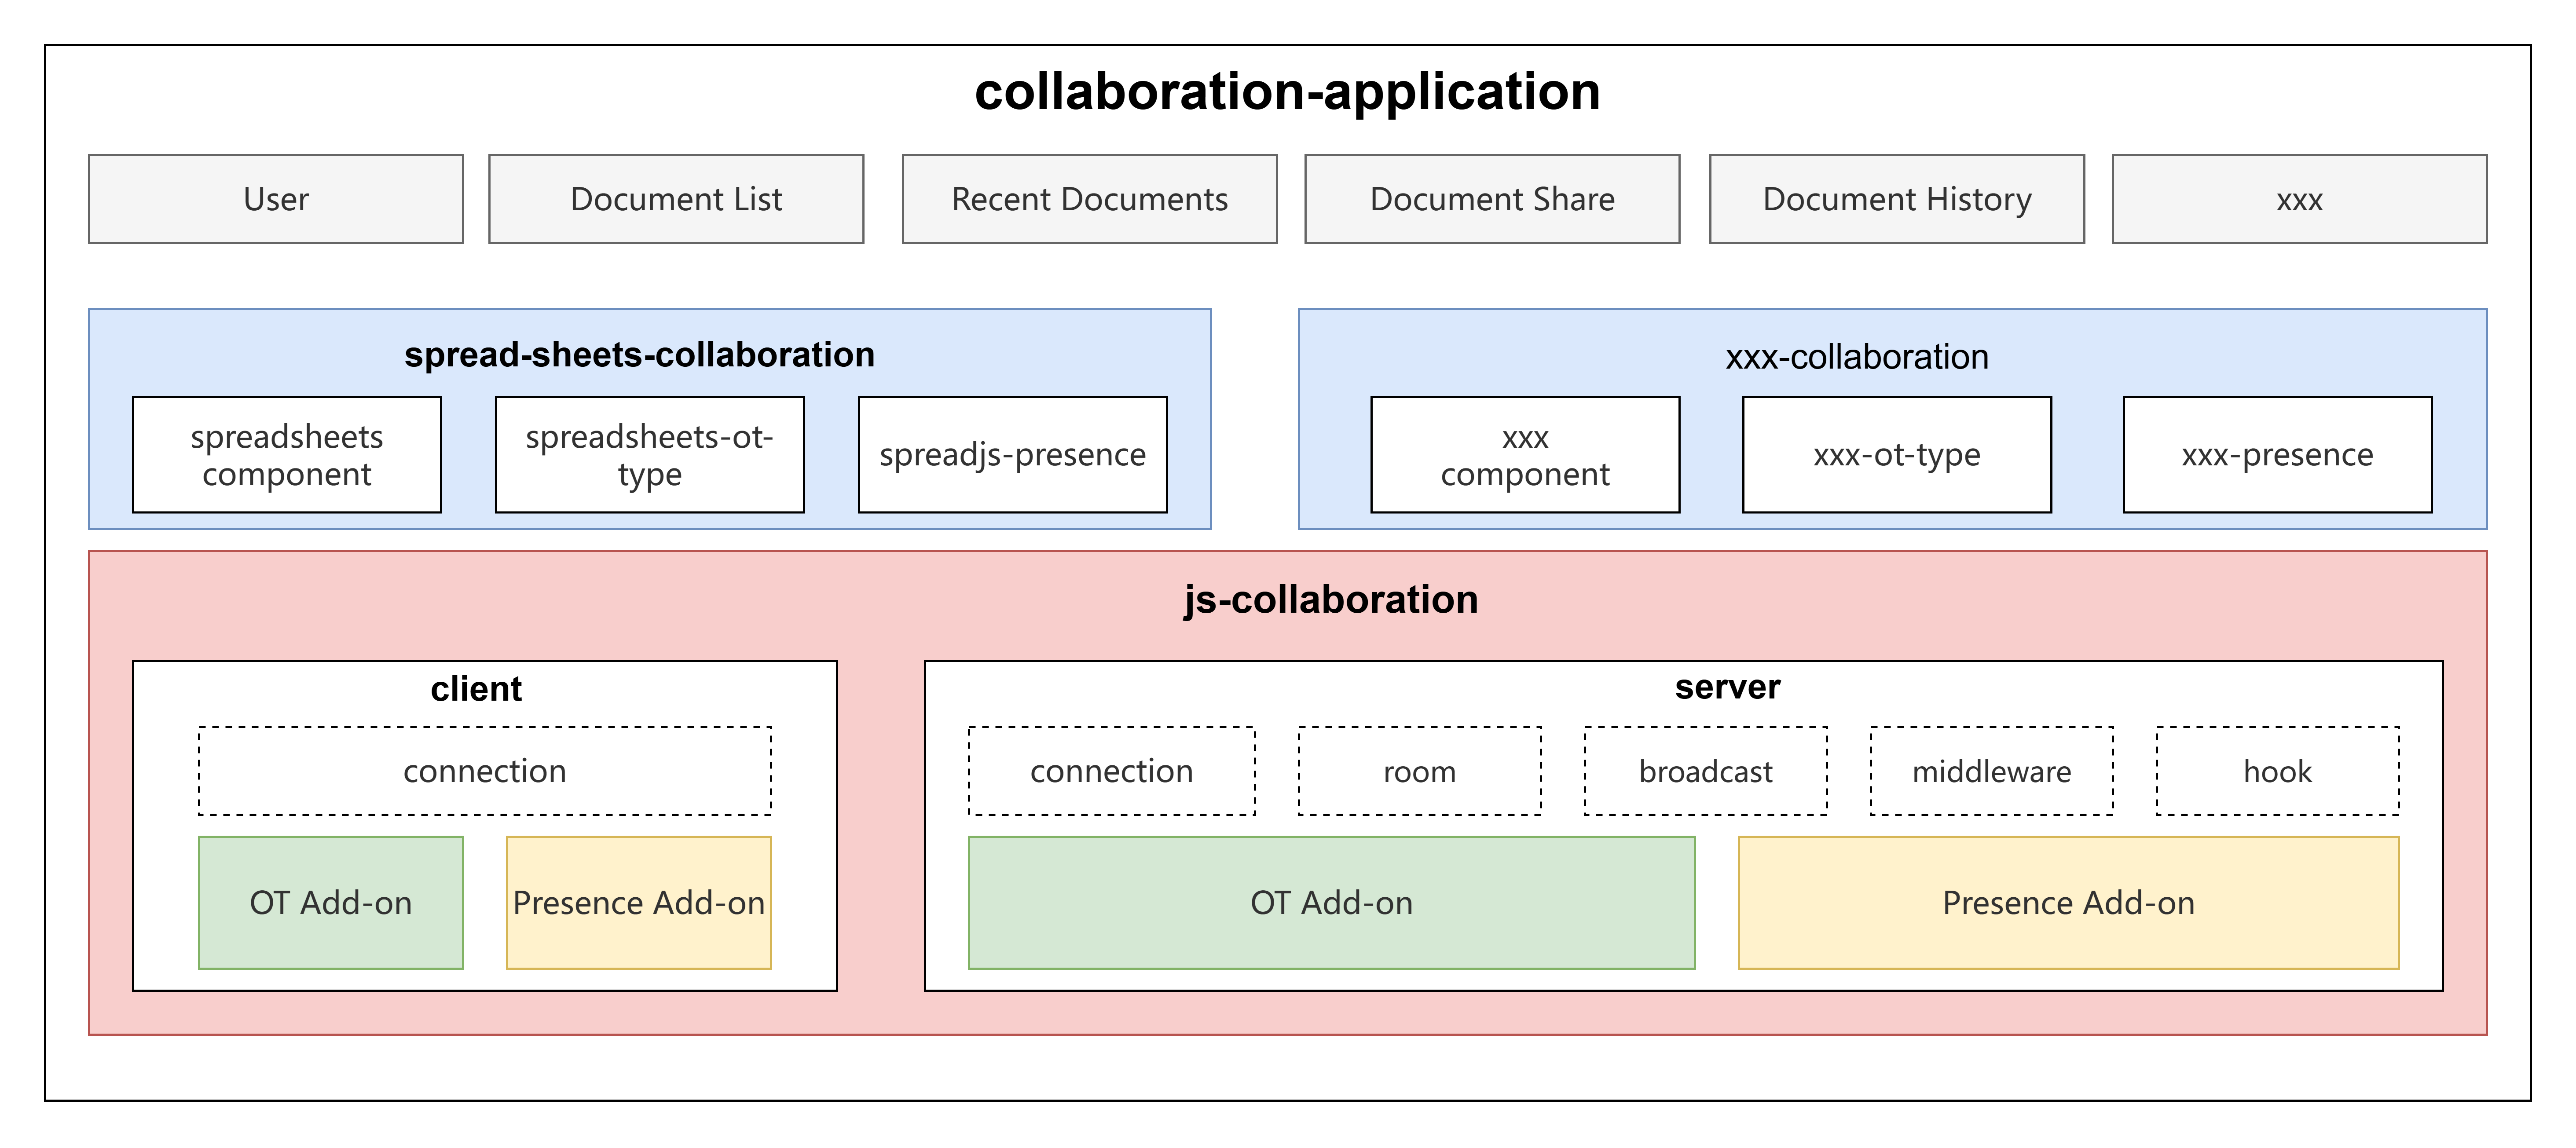Image resolution: width=2576 pixels, height=1148 pixels.
Task: Click the client heading
Action: [x=476, y=689]
